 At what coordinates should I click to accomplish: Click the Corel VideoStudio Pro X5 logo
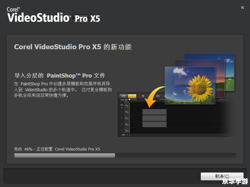53,15
